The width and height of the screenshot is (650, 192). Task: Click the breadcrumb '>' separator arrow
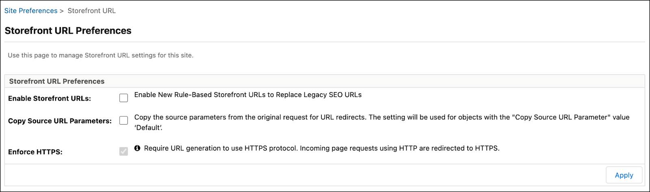pos(62,11)
